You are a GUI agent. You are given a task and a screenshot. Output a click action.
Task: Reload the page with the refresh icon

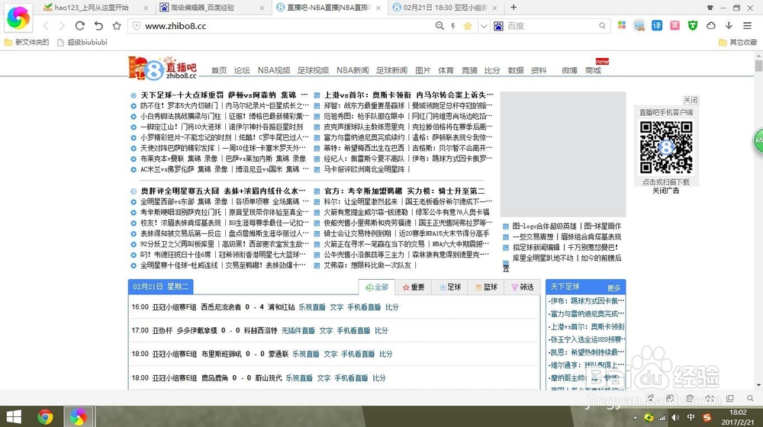[80, 26]
